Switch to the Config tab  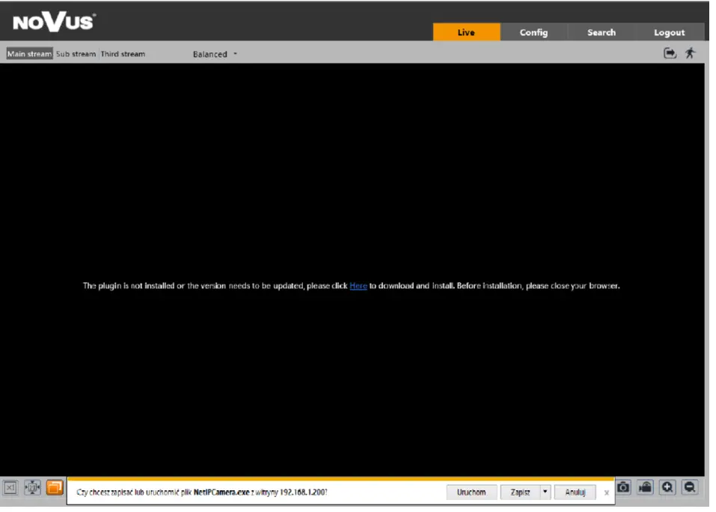(533, 32)
